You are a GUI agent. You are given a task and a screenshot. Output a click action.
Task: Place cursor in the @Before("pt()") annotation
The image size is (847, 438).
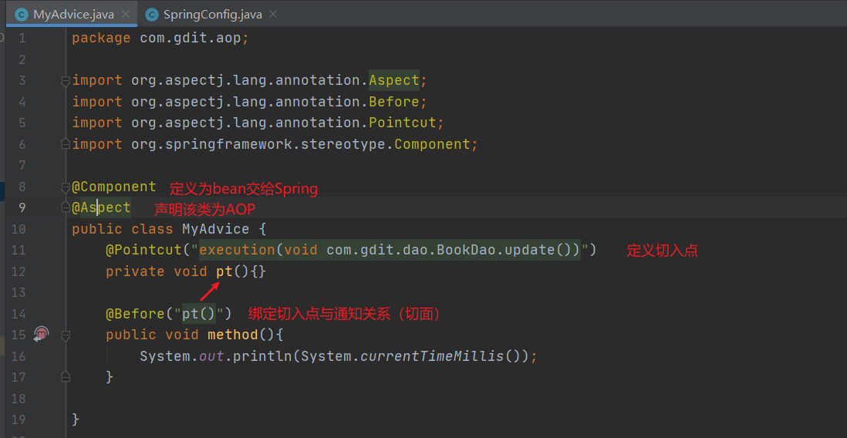[169, 314]
